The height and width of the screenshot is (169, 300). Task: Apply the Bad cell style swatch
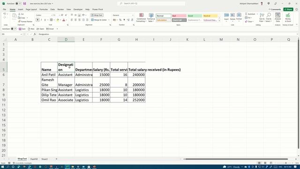coord(179,15)
